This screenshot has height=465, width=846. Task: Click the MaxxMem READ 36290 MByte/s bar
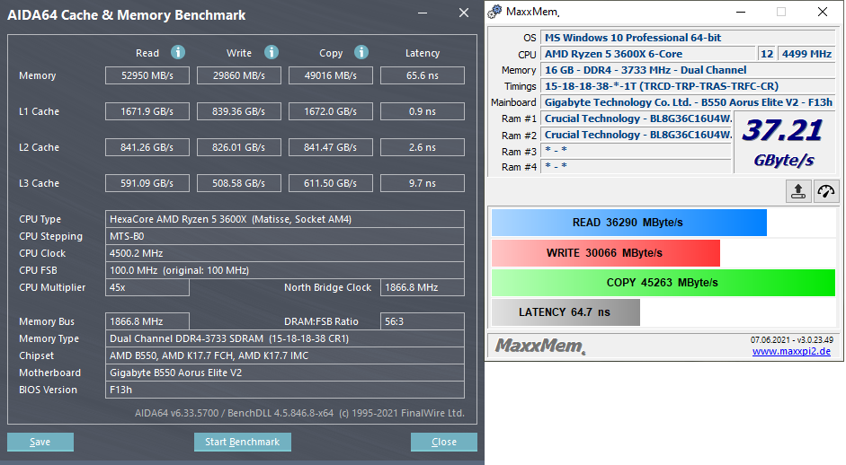[629, 223]
